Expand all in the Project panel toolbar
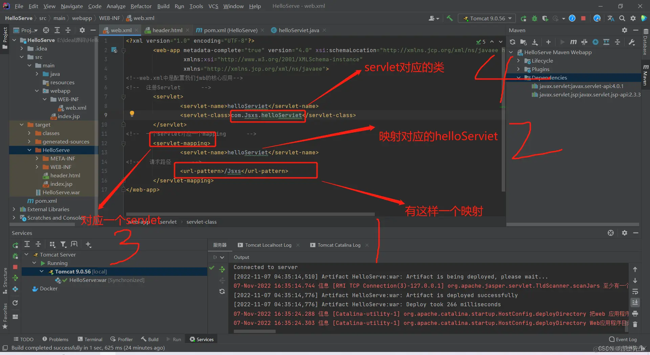650x355 pixels. [x=57, y=30]
